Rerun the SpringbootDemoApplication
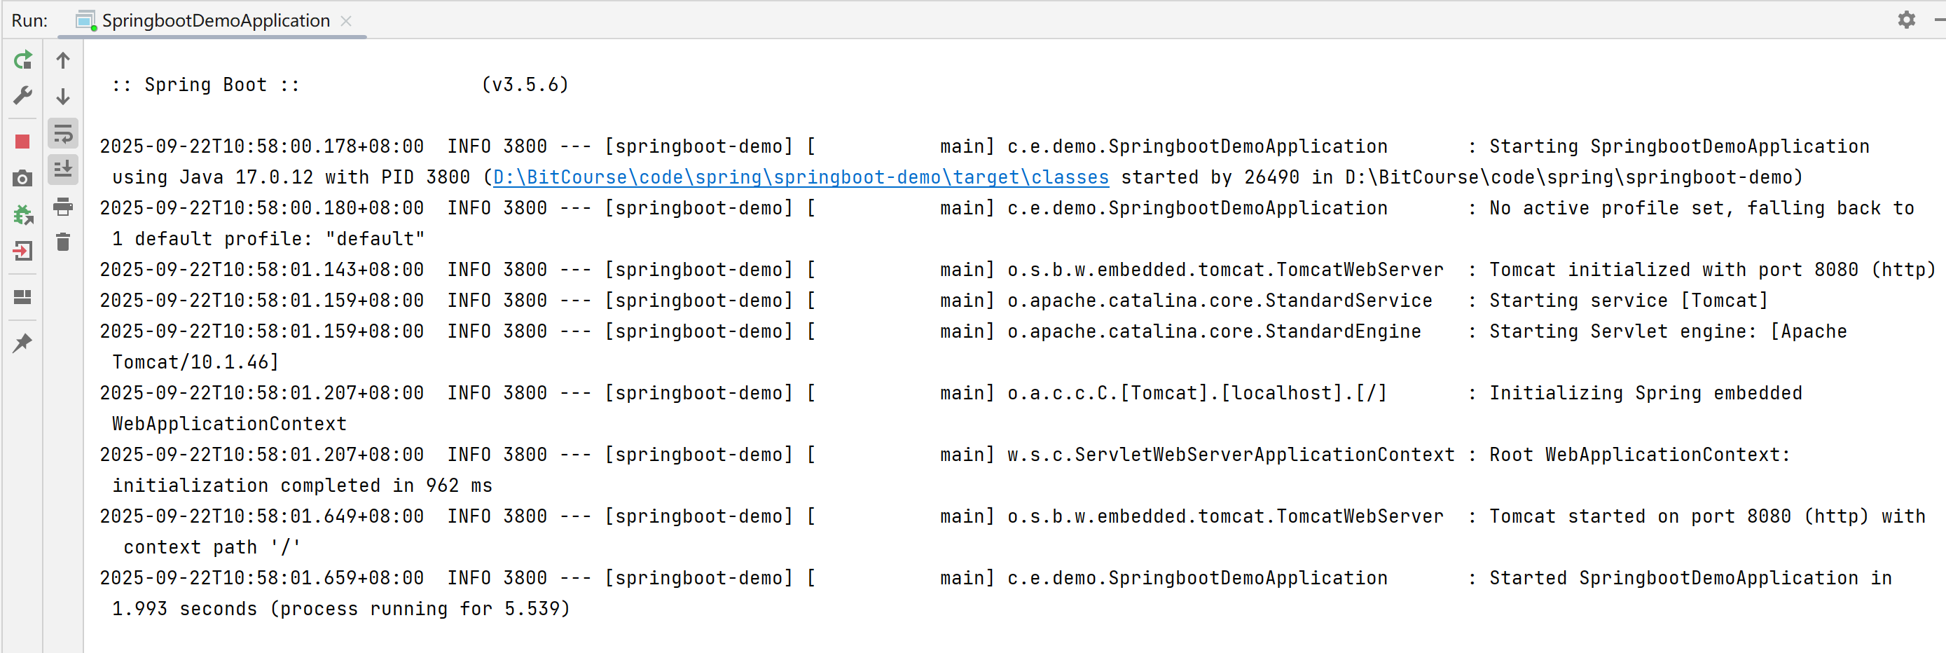The width and height of the screenshot is (1946, 653). click(x=22, y=60)
